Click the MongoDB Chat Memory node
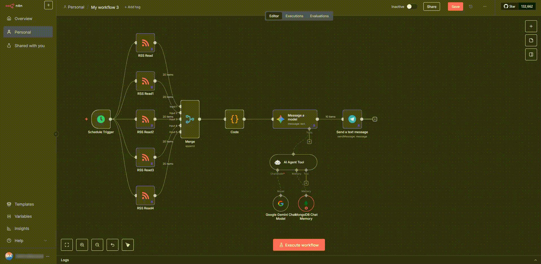This screenshot has width=541, height=264. point(306,203)
